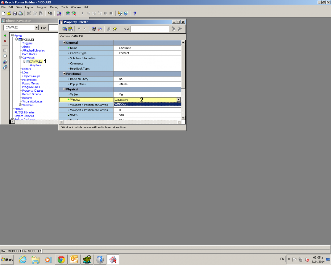The width and height of the screenshot is (331, 265).
Task: Toggle the Freeze pin in Property Palette
Action: point(115,29)
